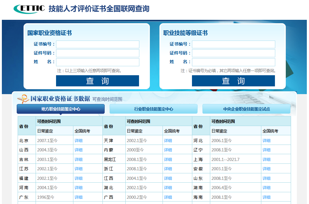The width and height of the screenshot is (309, 204).
Task: Select the 地方职业技能鉴定中心 tab
Action: point(61,109)
